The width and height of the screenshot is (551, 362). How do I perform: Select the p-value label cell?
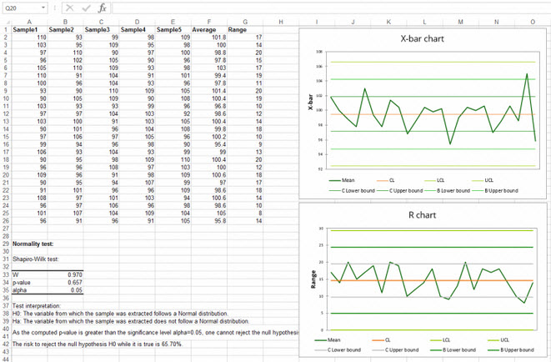[24, 283]
